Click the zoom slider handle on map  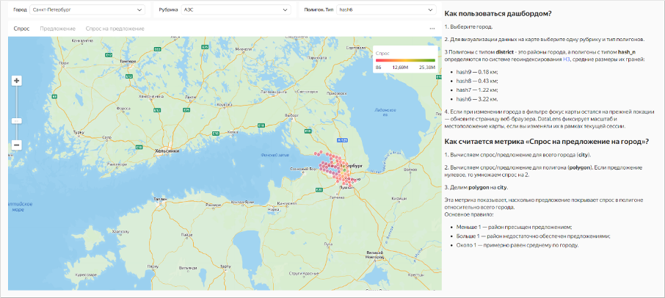pos(16,120)
